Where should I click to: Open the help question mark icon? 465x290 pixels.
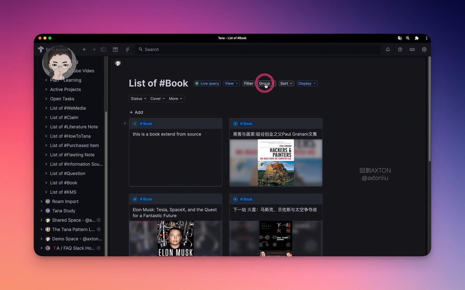[x=400, y=50]
